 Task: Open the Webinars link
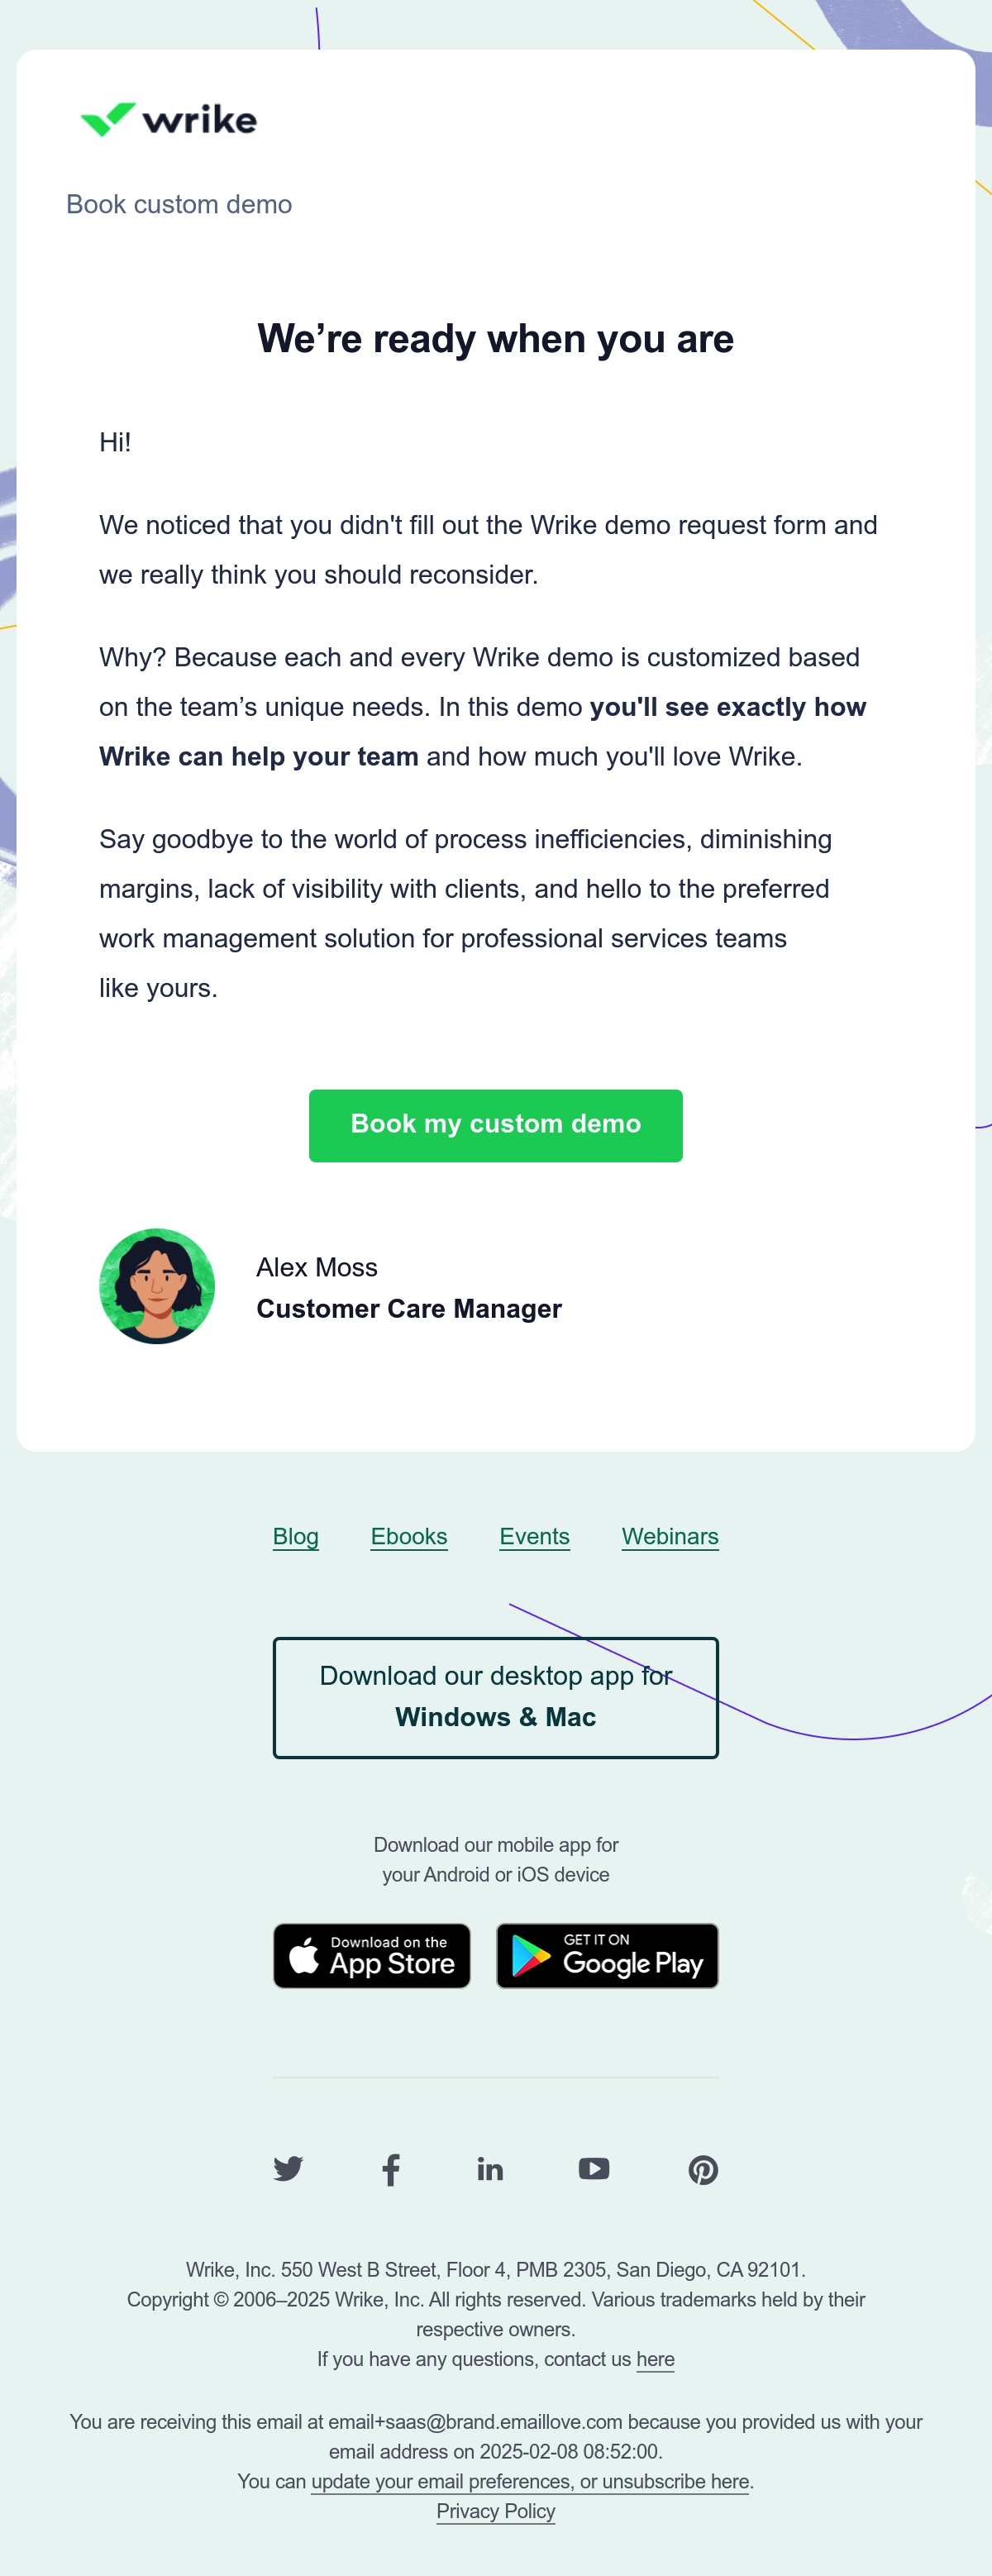670,1536
